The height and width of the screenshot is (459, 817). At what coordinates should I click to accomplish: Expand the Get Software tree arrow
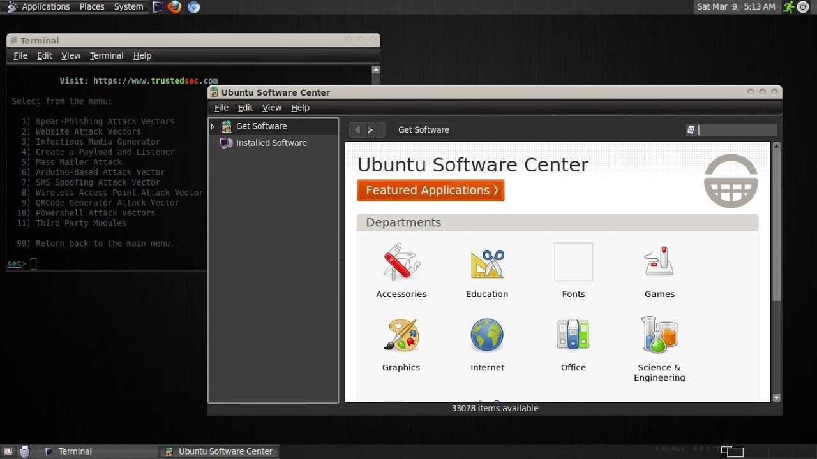pos(213,126)
